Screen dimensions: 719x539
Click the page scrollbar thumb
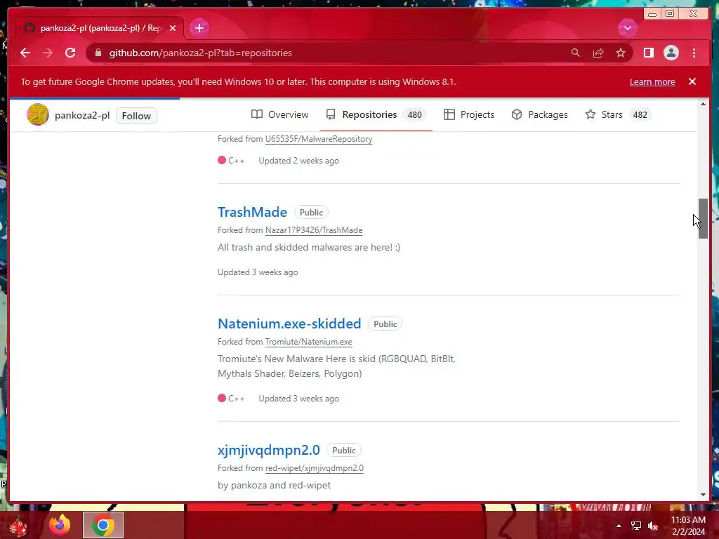703,219
